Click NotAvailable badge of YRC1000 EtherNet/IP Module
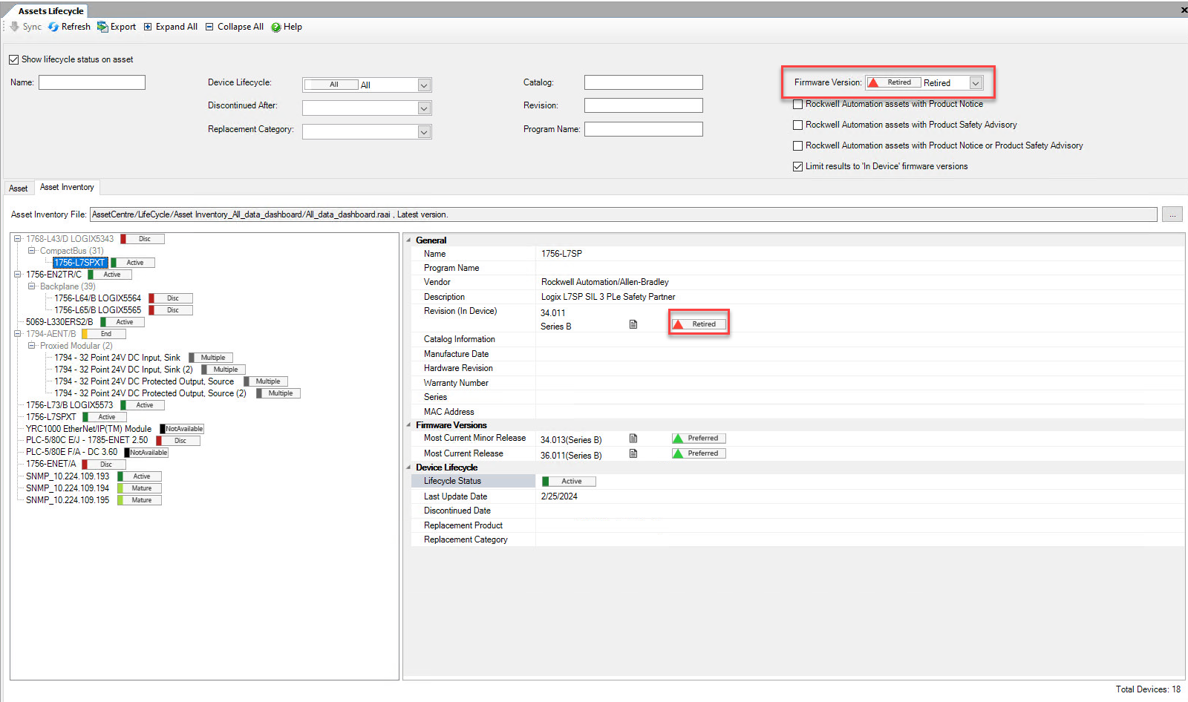The width and height of the screenshot is (1188, 702). point(182,429)
